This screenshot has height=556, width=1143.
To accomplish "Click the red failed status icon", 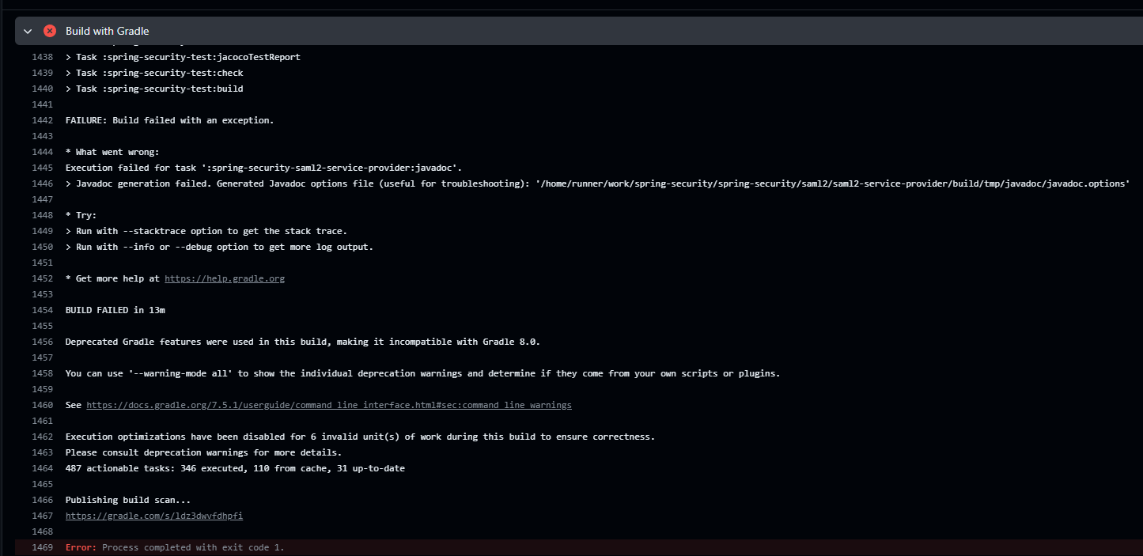I will [x=50, y=31].
